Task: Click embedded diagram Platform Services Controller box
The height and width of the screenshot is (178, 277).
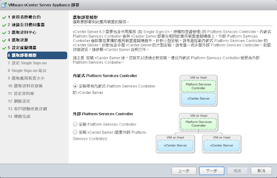Action: pos(198,86)
